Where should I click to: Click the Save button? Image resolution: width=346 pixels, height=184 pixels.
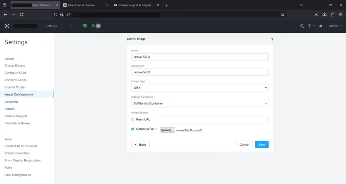262,145
